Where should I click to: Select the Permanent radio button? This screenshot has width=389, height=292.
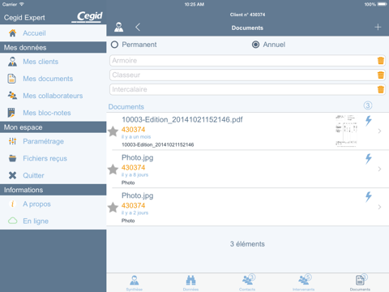click(114, 45)
